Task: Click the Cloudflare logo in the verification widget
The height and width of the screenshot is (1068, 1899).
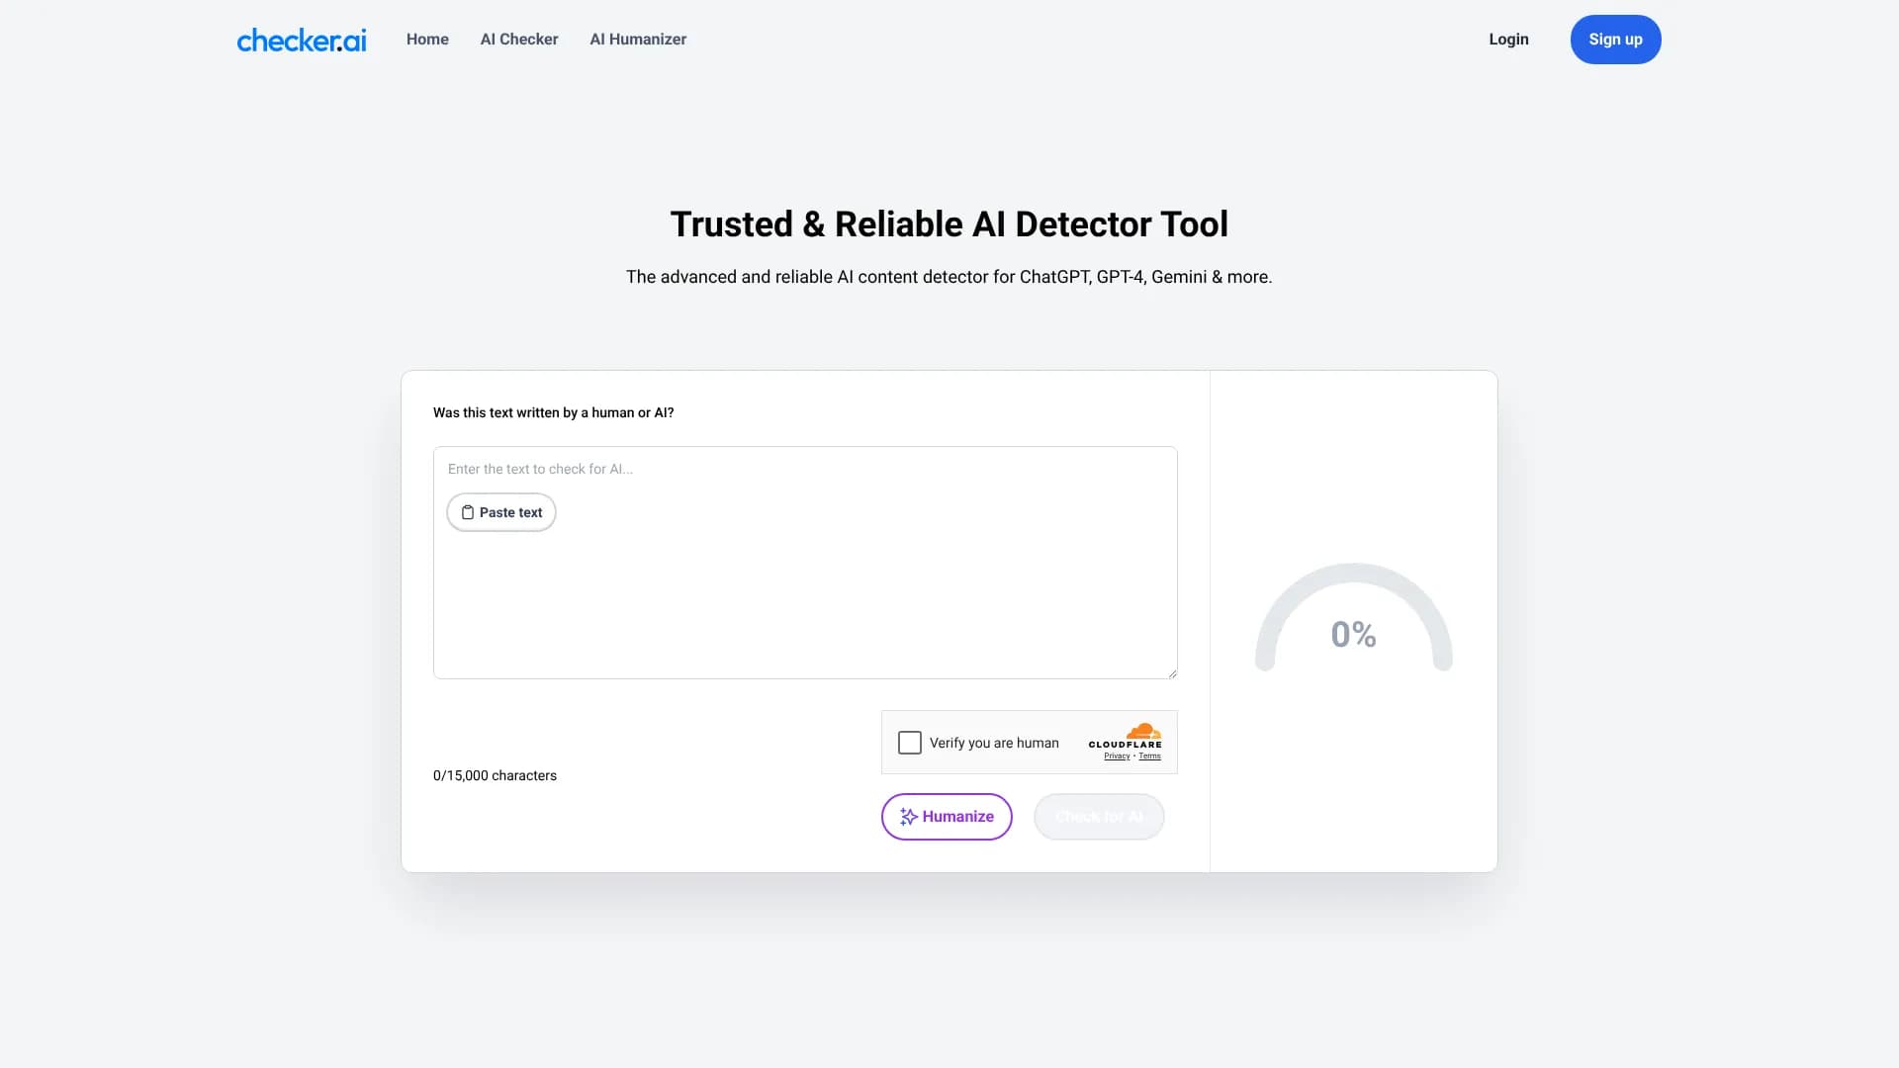Action: click(x=1125, y=737)
